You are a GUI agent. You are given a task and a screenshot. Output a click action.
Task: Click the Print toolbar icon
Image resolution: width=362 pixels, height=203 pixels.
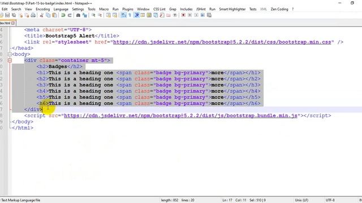coord(33,15)
